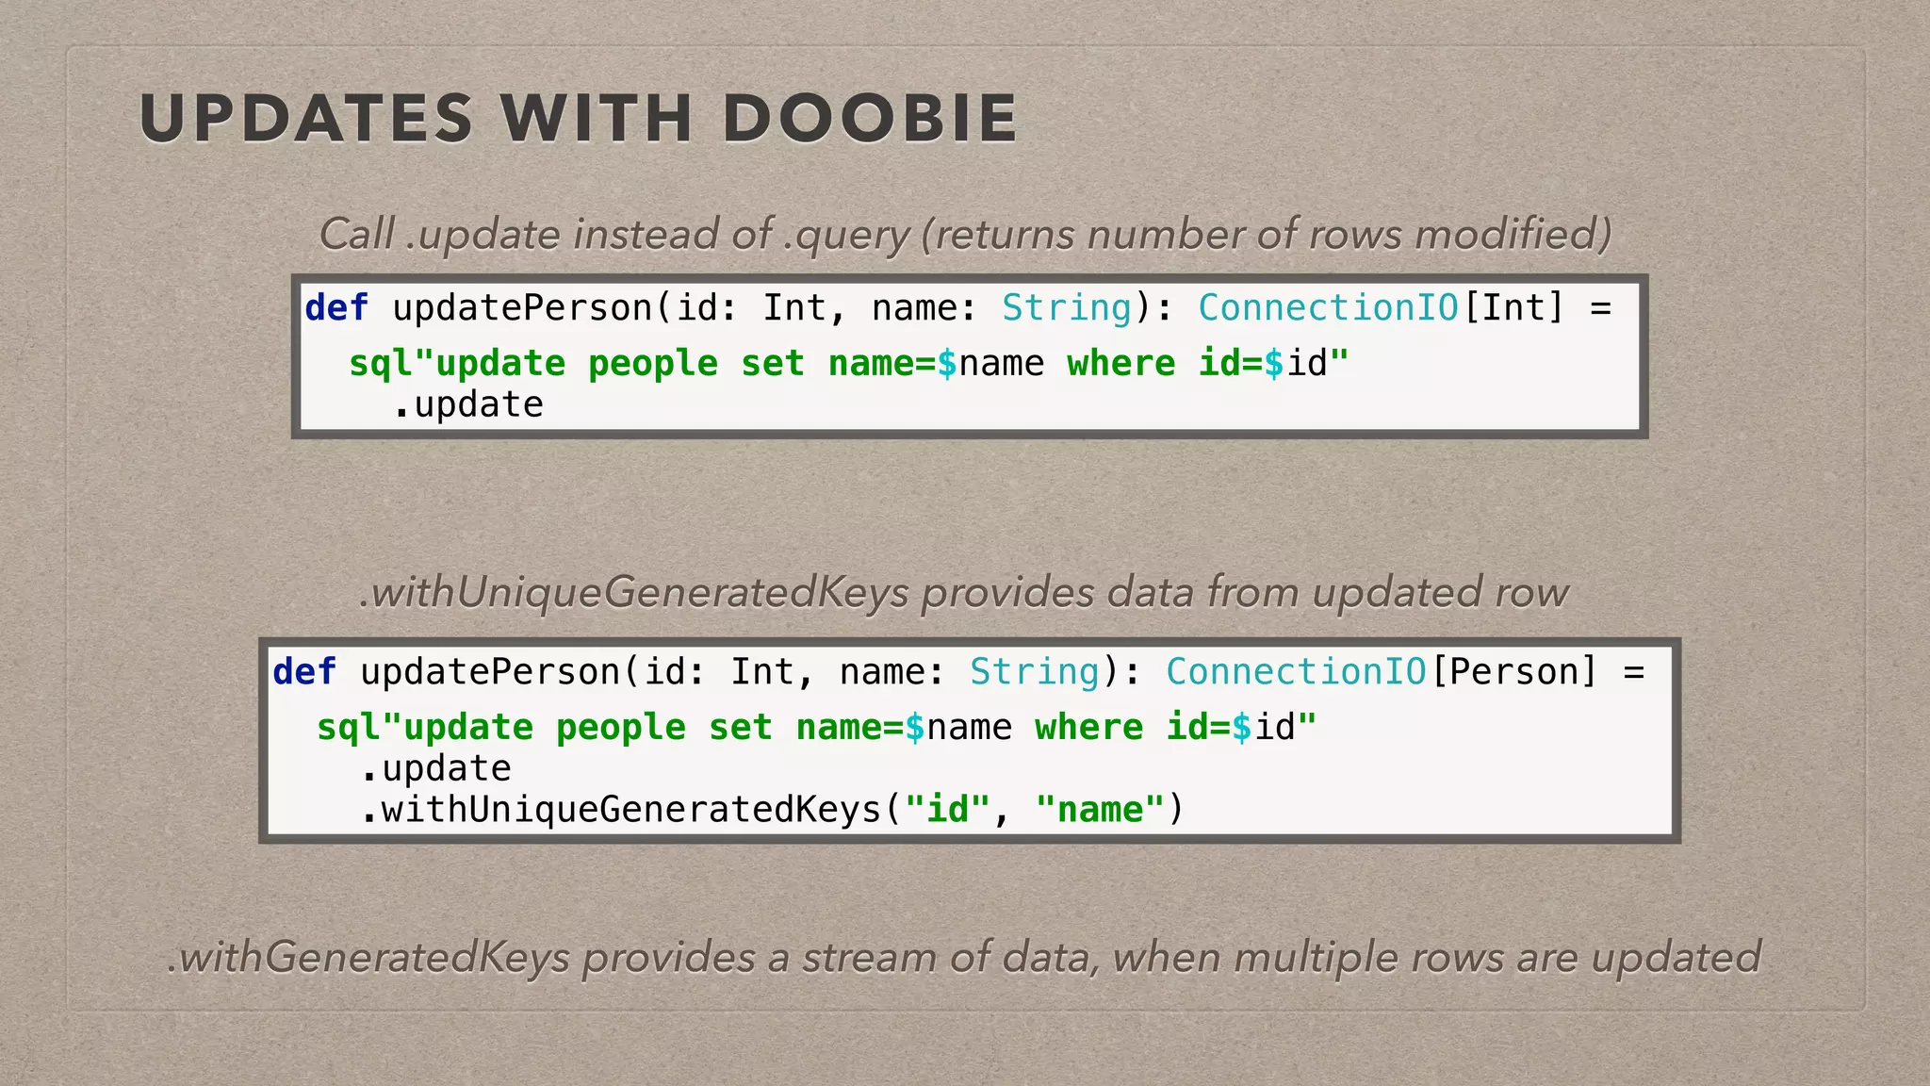This screenshot has height=1086, width=1930.
Task: Click the '.withUniqueGeneratedKeys(' method call in code
Action: click(x=631, y=810)
